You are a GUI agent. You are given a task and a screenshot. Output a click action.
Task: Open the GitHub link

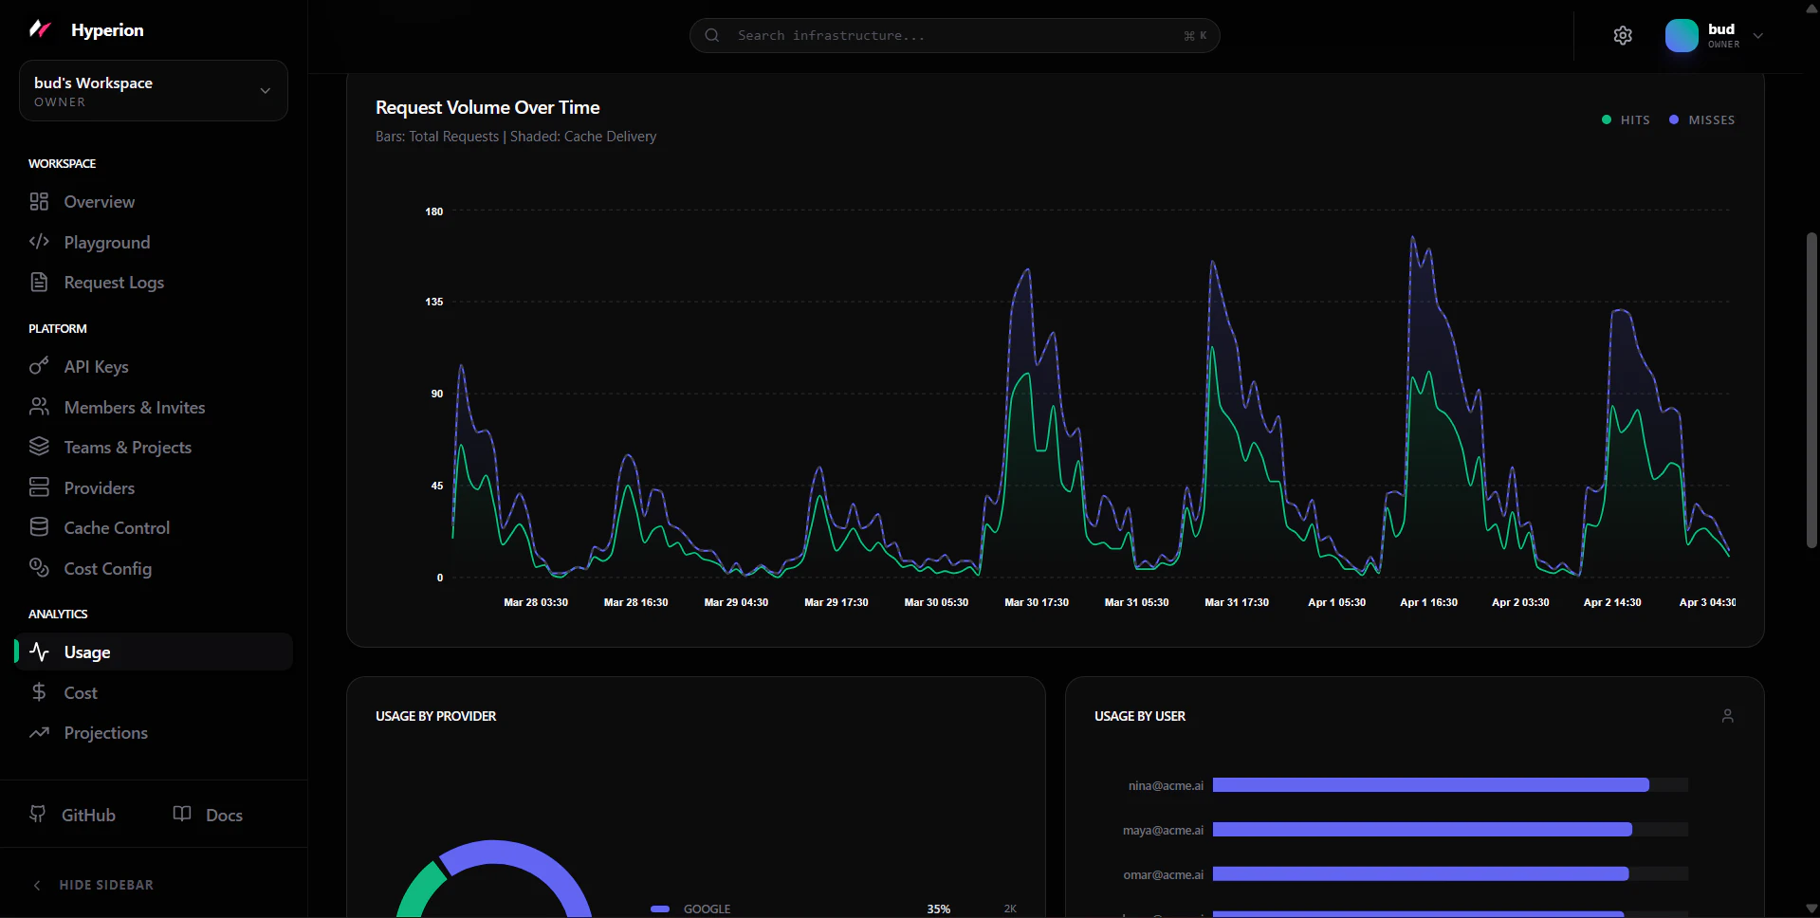point(73,814)
